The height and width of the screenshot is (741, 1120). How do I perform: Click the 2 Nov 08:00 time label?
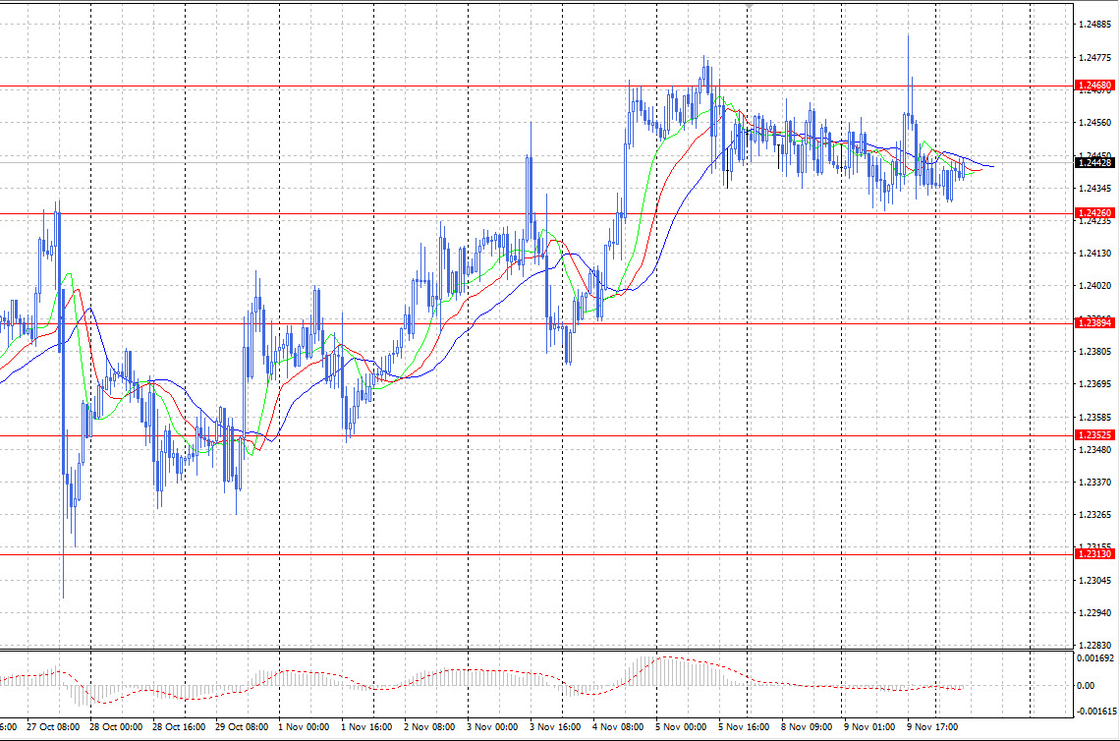[429, 726]
